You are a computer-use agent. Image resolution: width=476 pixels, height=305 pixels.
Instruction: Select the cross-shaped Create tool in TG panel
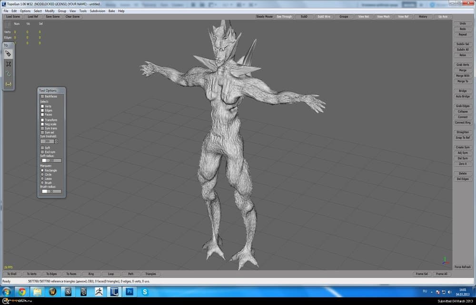point(8,64)
